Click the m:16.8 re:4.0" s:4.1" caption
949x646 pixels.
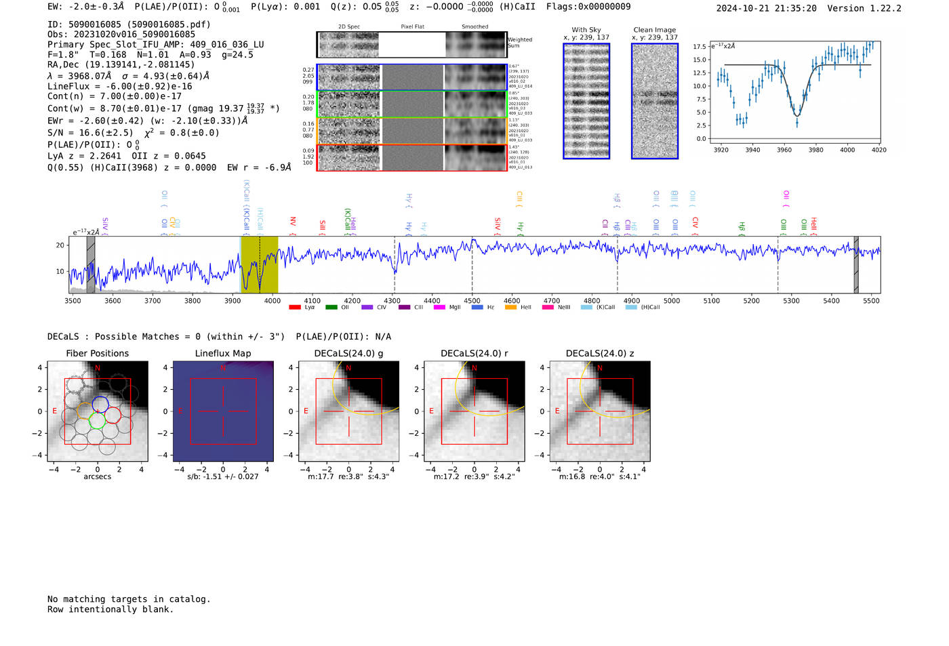tap(600, 477)
